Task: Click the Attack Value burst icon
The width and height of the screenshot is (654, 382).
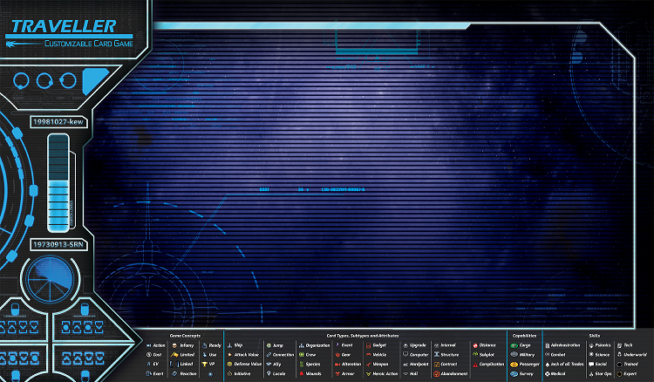Action: click(x=229, y=354)
